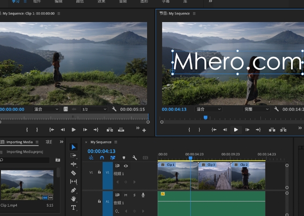This screenshot has height=216, width=304.
Task: Enable voice-over record on audio track A1
Action: [143, 195]
